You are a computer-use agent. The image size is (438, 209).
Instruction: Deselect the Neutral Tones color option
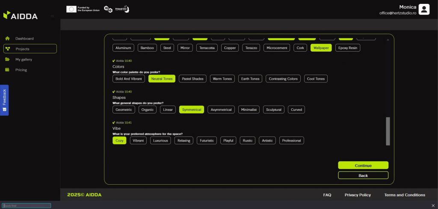pos(162,79)
